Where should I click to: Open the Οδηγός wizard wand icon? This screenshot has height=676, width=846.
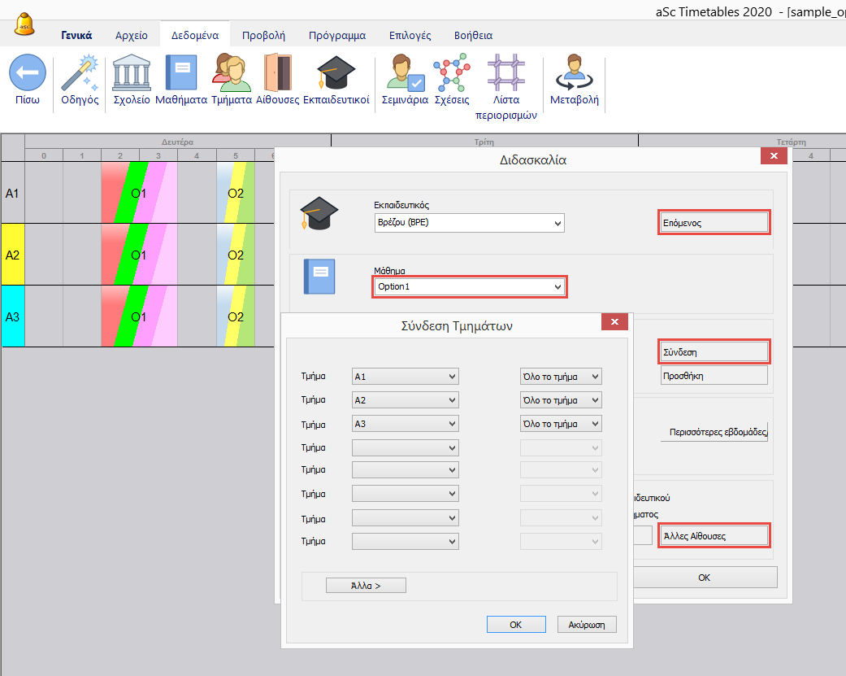[x=80, y=73]
